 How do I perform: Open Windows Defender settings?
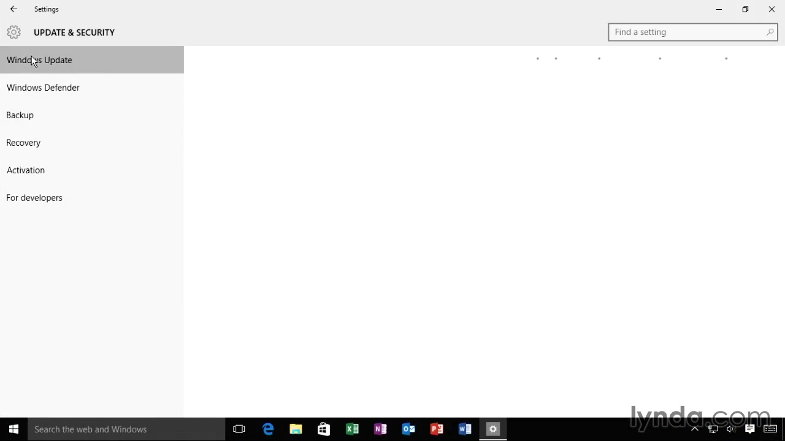(x=92, y=88)
